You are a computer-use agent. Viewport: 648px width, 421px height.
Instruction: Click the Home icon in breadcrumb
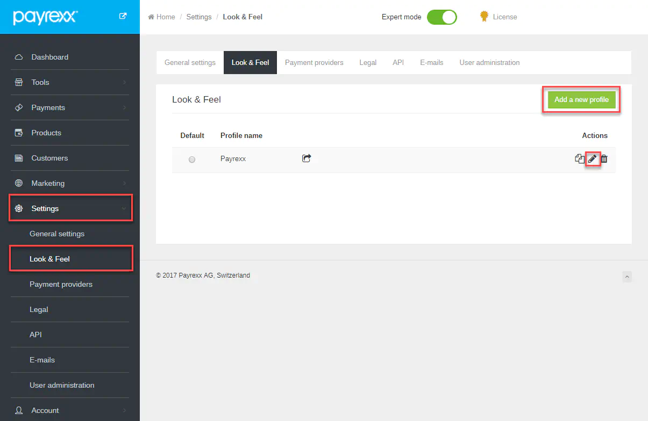click(x=152, y=17)
